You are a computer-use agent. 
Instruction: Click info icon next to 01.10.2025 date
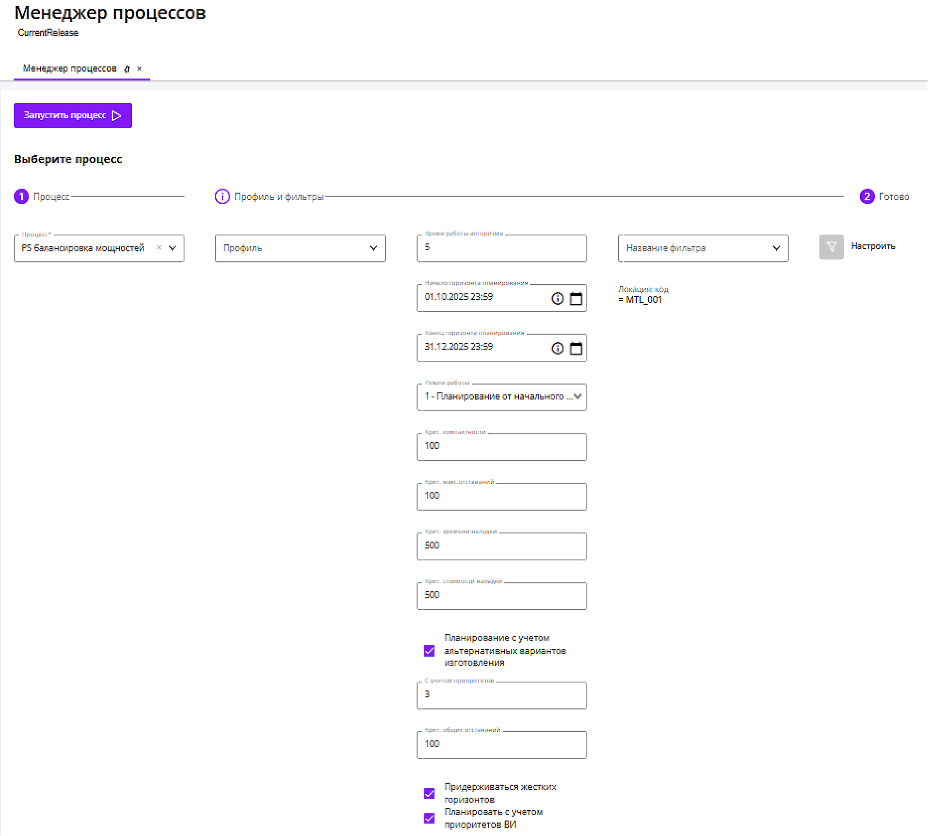pyautogui.click(x=557, y=299)
